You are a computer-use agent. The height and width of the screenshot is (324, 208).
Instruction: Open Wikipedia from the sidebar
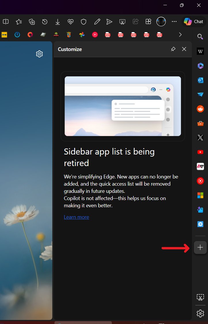(200, 52)
